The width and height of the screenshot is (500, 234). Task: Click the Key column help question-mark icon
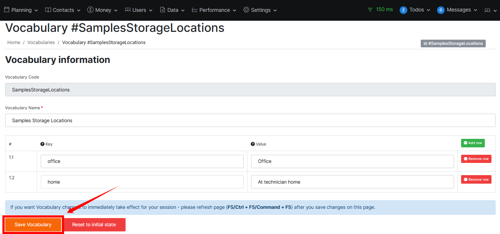click(x=42, y=144)
